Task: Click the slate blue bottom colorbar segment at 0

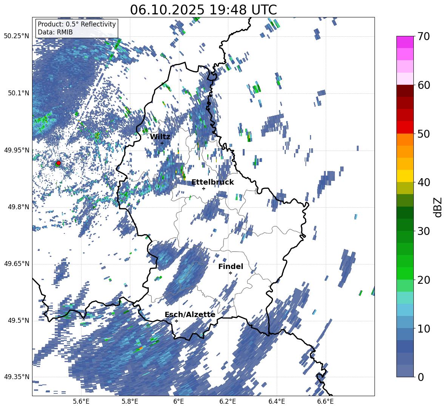Action: click(x=405, y=371)
